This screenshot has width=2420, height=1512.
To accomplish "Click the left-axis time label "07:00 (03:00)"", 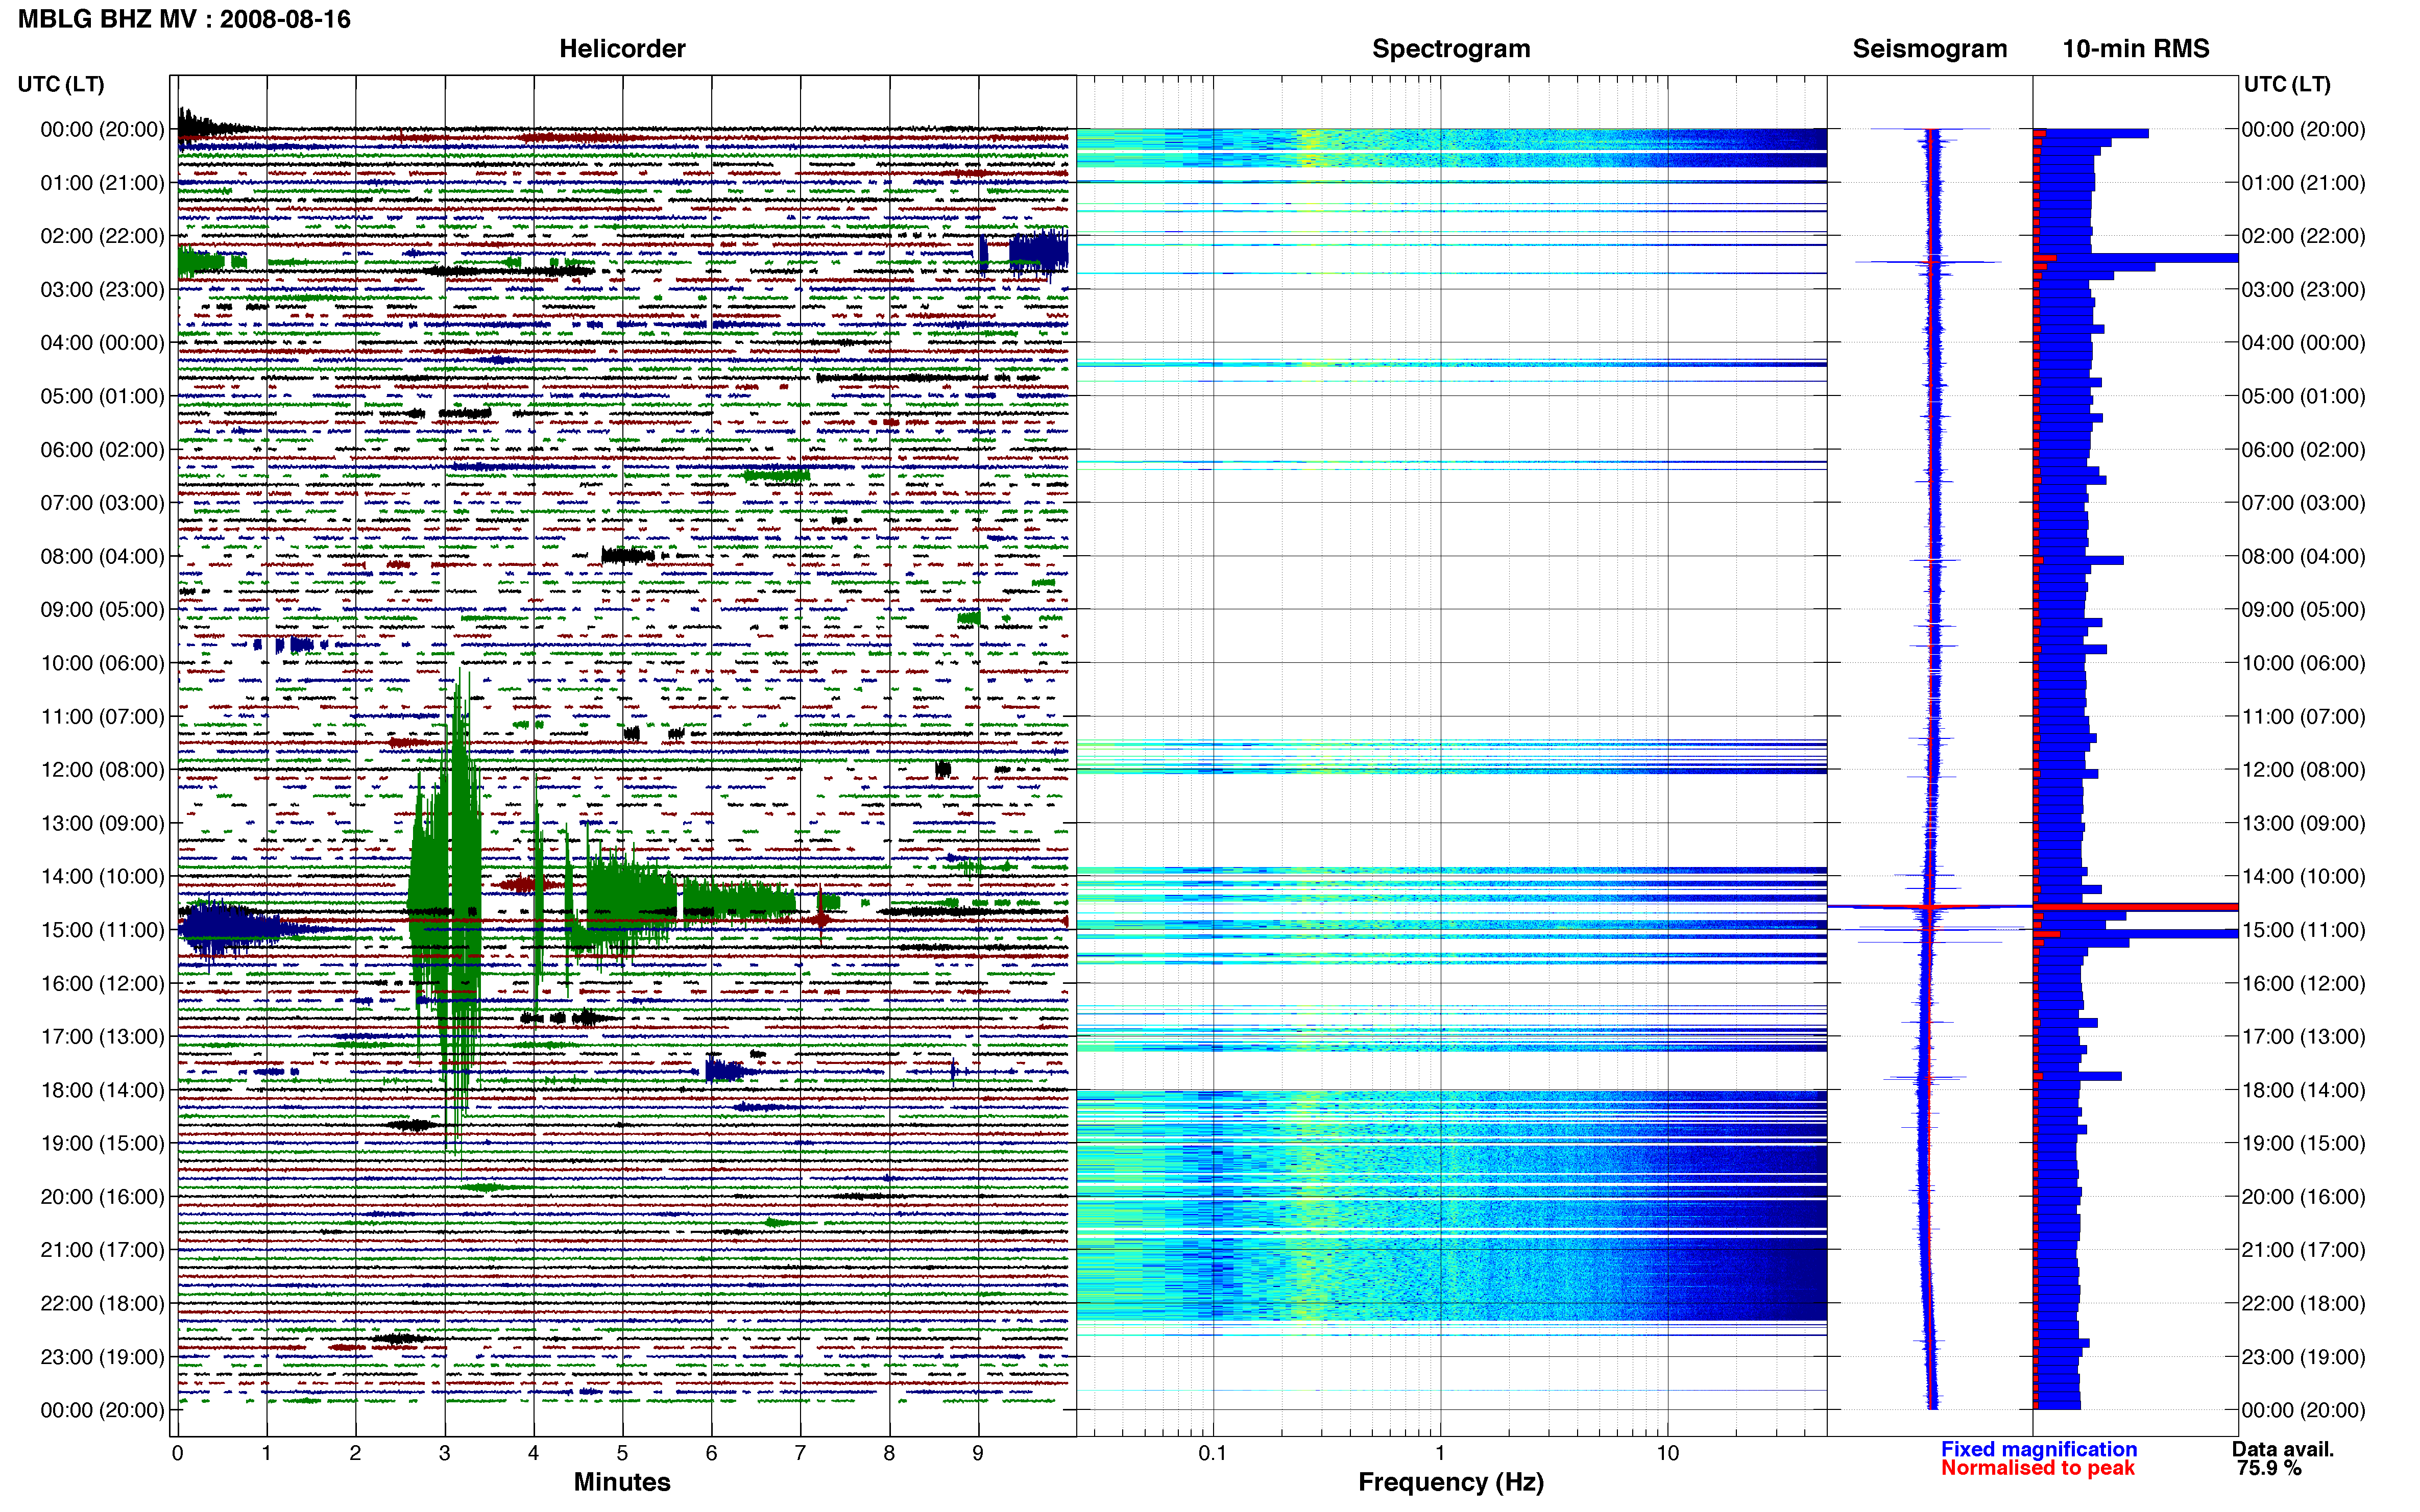I will [102, 503].
